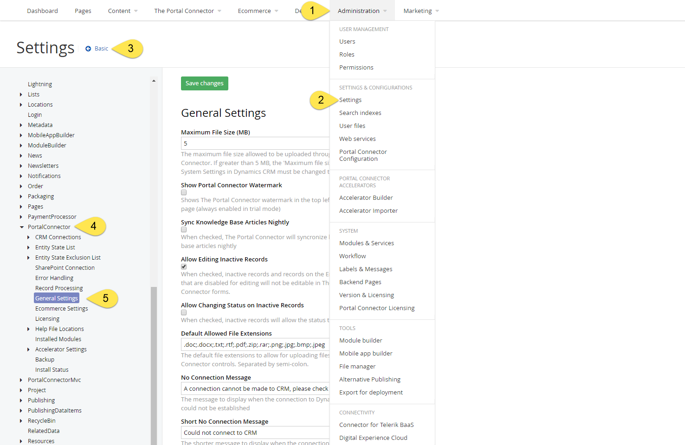Click the Maximum File Size field
Viewport: 685px width, 445px height.
pos(255,143)
